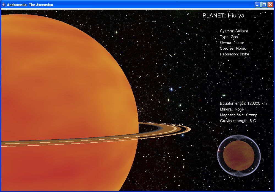Click the Mineral: None entry
Image resolution: width=275 pixels, height=192 pixels.
(x=232, y=109)
